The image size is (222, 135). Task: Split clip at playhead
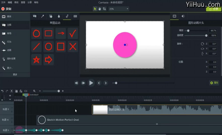click(x=26, y=91)
